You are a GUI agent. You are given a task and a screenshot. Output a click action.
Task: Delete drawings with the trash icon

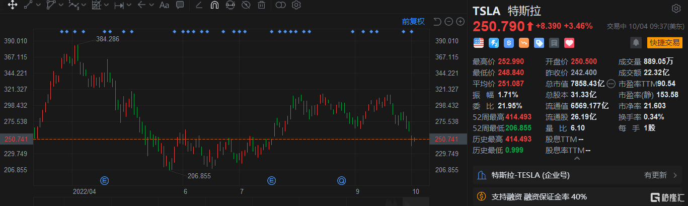261,6
